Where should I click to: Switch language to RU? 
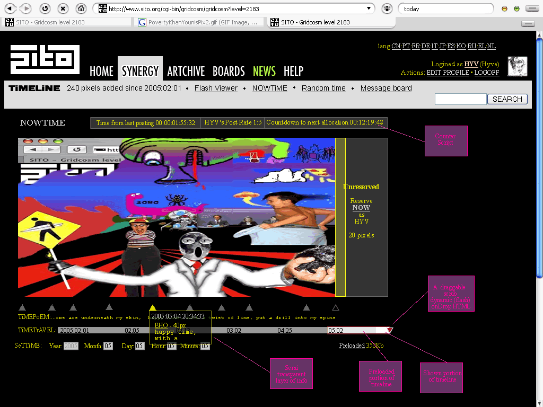(x=471, y=46)
